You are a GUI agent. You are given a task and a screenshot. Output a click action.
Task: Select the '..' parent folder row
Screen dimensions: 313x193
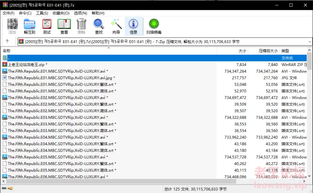(155, 58)
